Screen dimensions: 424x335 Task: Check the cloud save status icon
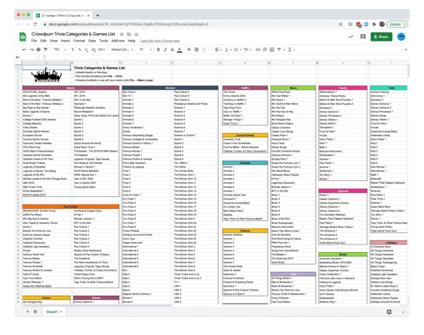(x=137, y=35)
